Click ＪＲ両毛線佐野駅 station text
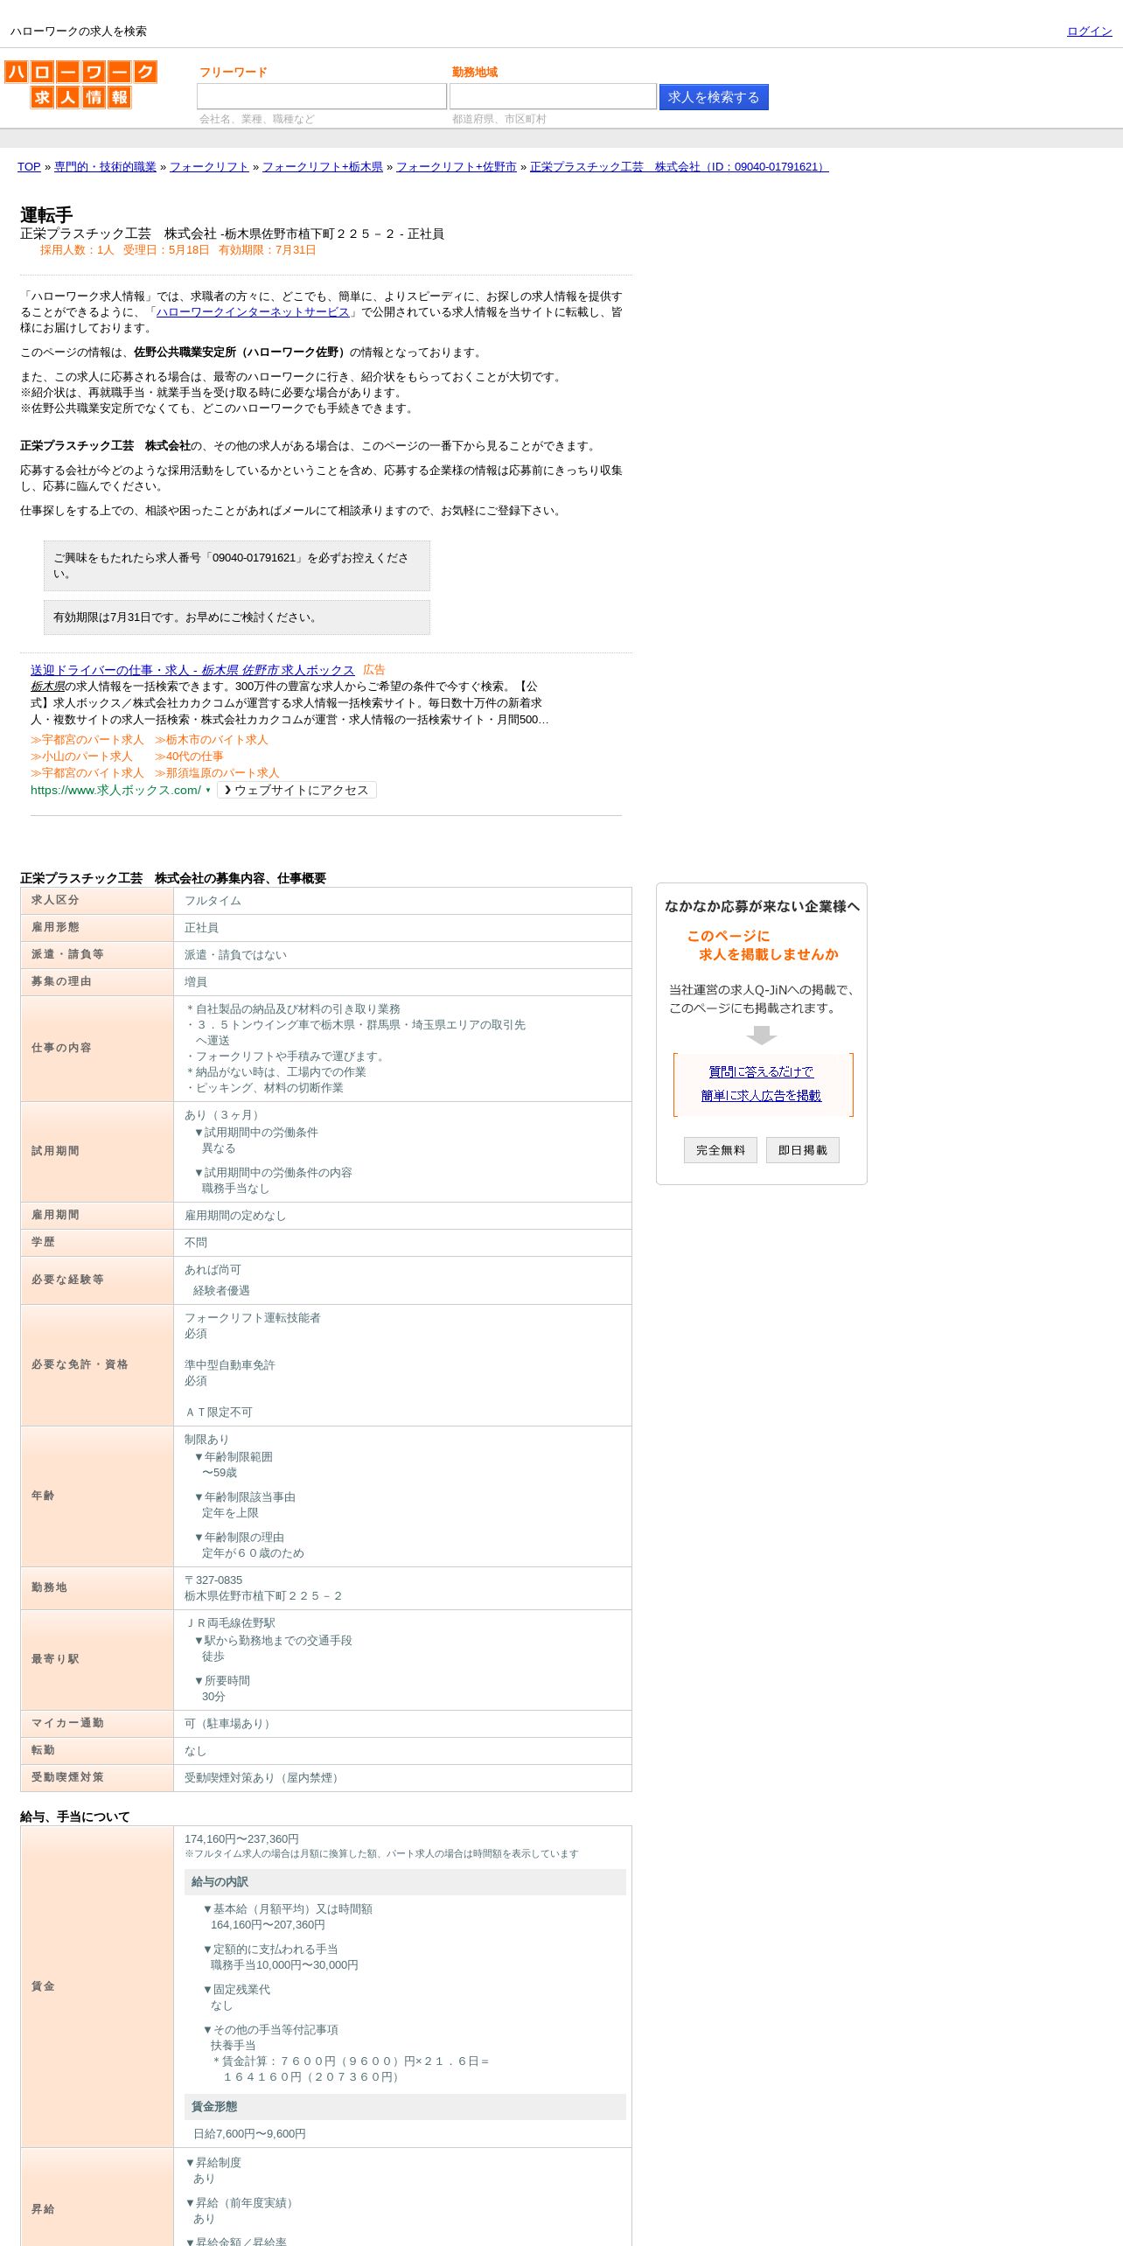 (x=230, y=1623)
